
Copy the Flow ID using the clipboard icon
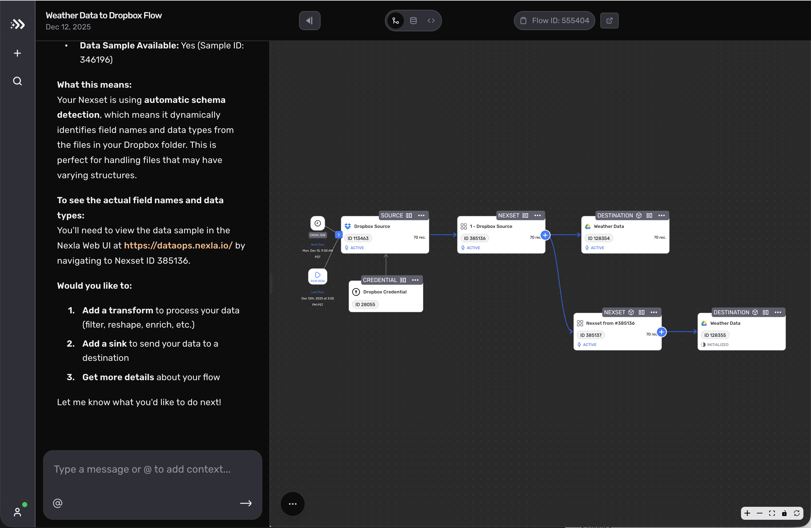click(524, 21)
